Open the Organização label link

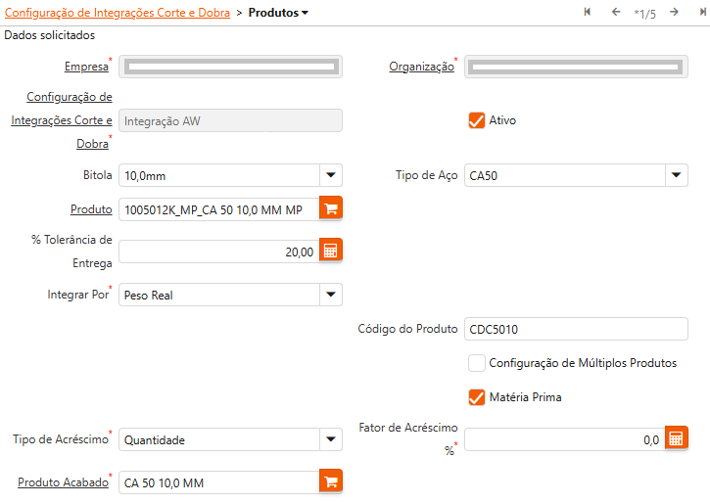coord(420,67)
